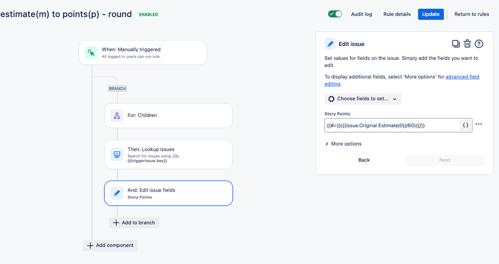Insert smart value with curly braces button
This screenshot has width=499, height=264.
466,125
